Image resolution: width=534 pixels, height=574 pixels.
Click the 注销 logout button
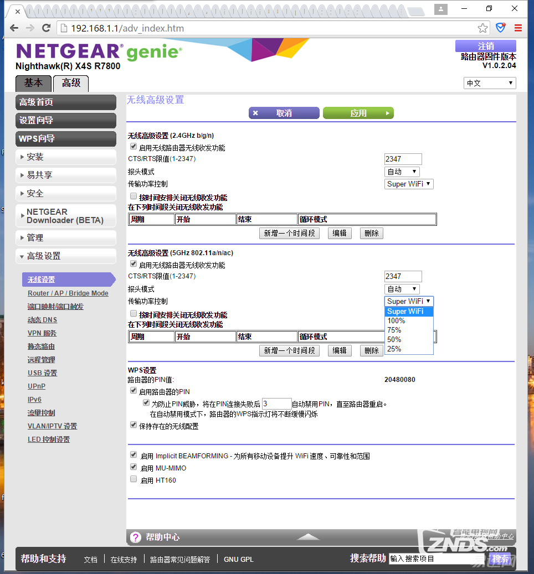(485, 46)
